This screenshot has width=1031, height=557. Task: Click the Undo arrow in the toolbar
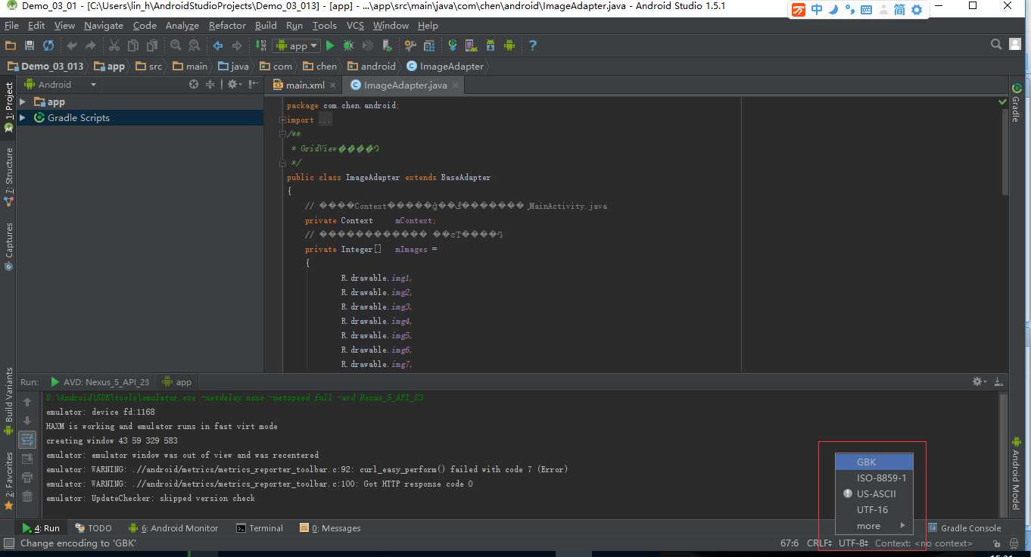point(72,45)
